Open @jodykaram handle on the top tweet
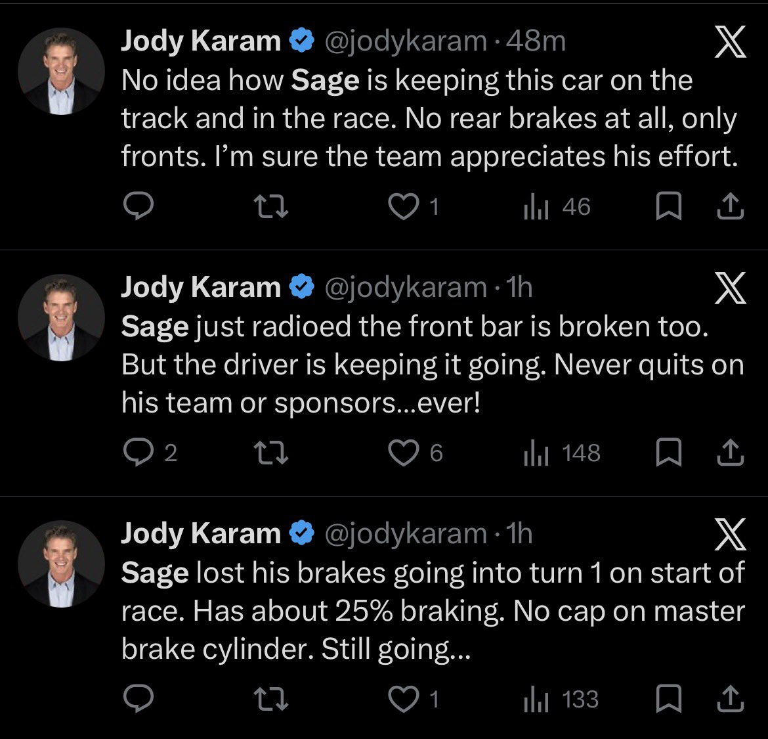 [x=406, y=41]
